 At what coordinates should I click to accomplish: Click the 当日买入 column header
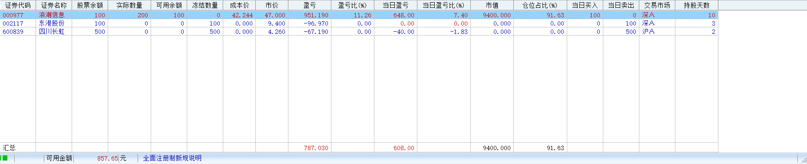tap(585, 5)
